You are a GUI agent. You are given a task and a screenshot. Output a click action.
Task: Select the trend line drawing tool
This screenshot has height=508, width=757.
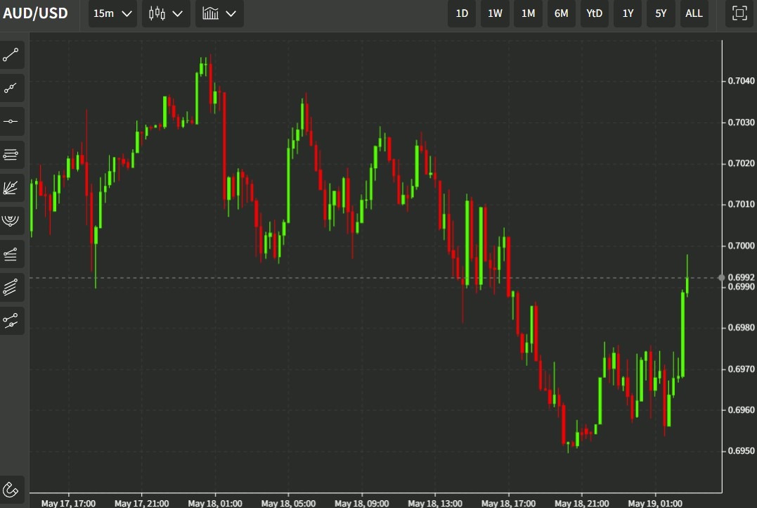[x=11, y=55]
